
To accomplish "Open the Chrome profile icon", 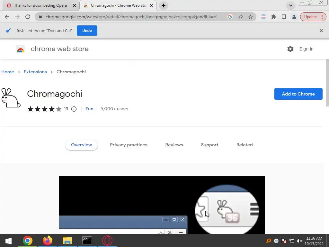I will tap(294, 17).
